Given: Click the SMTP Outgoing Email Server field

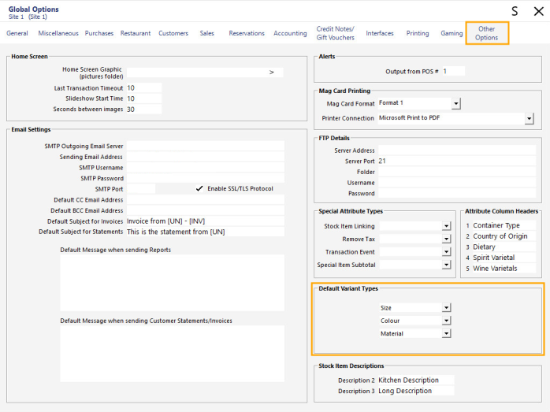Looking at the screenshot, I should click(205, 147).
